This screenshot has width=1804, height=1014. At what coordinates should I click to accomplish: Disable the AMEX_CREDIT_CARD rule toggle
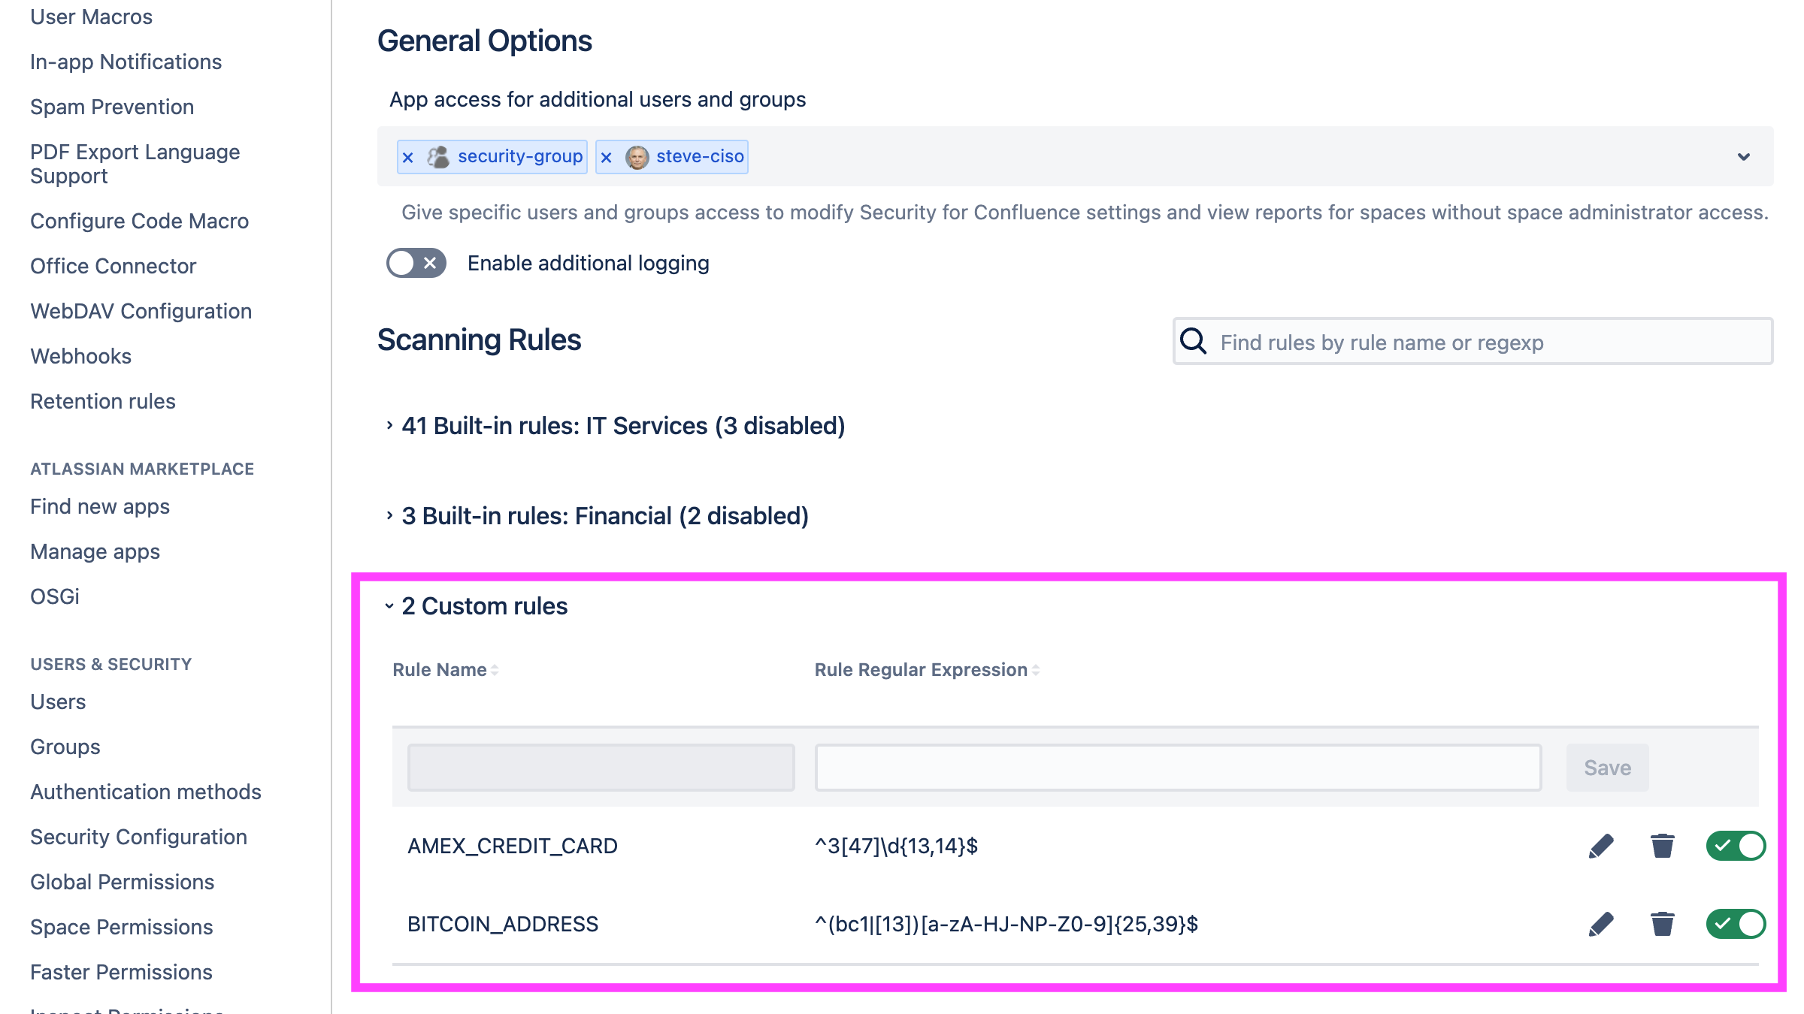pos(1735,846)
